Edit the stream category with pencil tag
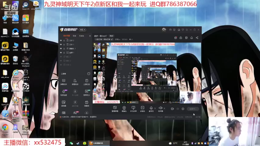Viewport: 260px width, 146px height. tap(104, 39)
